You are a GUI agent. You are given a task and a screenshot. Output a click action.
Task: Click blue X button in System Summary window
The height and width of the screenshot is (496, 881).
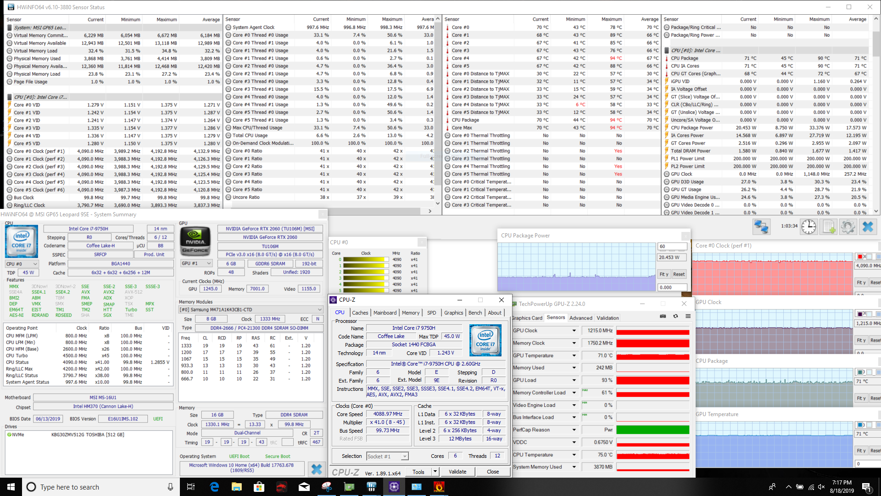(317, 469)
